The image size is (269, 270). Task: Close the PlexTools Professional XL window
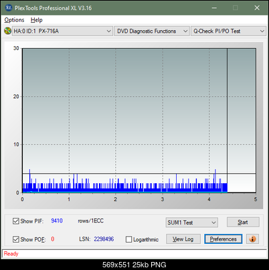(x=257, y=8)
